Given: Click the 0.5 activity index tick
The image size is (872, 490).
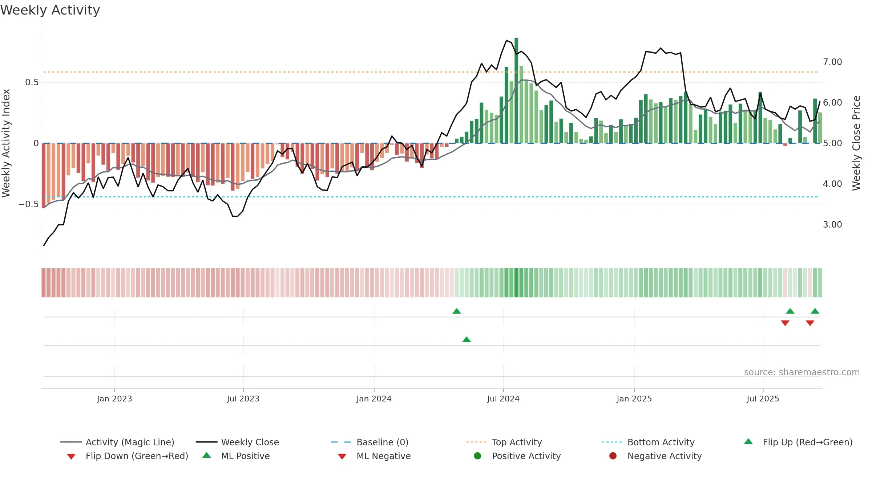Looking at the screenshot, I should click(32, 82).
